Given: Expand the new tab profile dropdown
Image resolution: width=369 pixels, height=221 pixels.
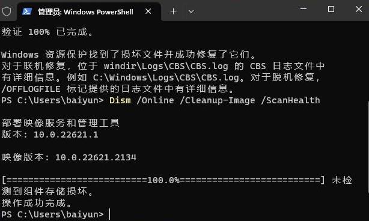Looking at the screenshot, I should [191, 11].
